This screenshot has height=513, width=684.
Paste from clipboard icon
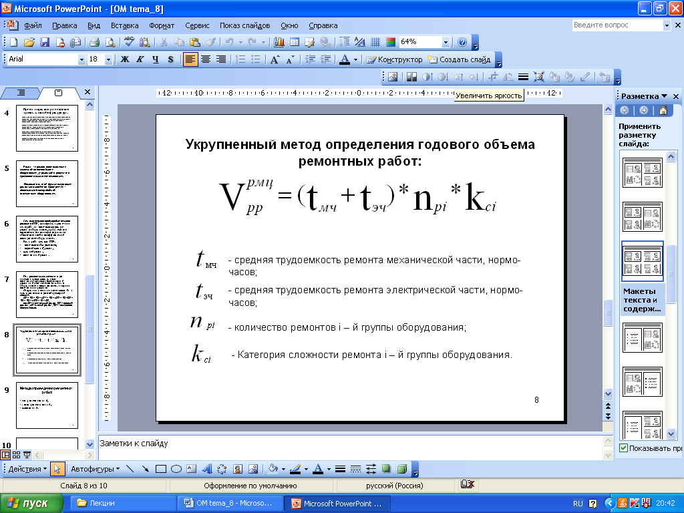(195, 42)
